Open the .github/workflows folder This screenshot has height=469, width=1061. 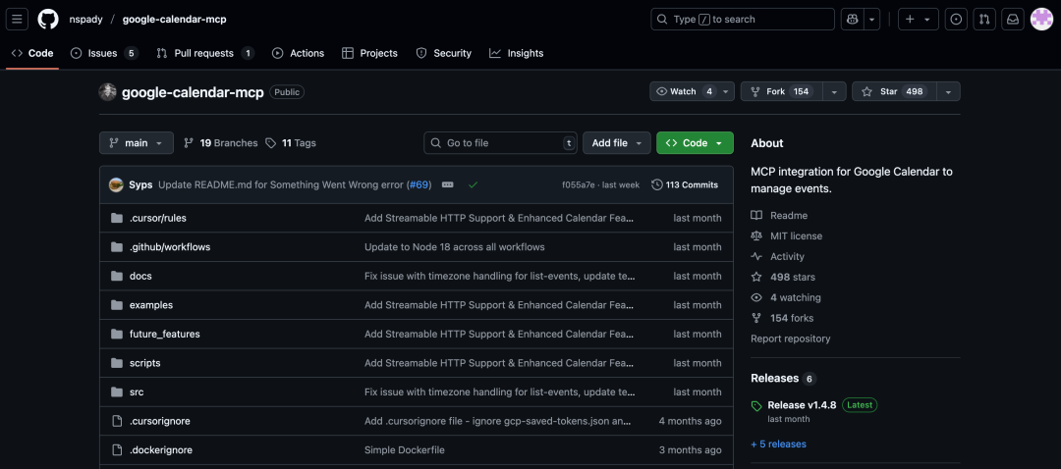pos(170,246)
